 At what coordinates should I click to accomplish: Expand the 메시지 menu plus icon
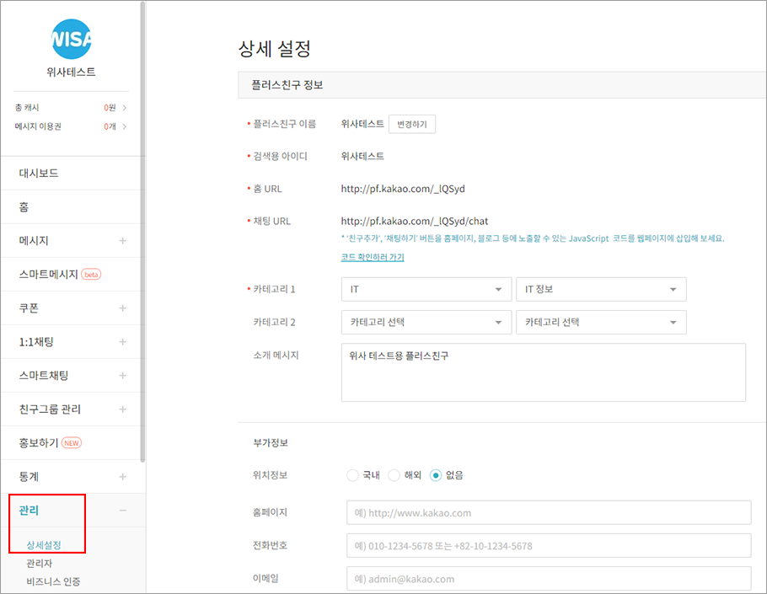coord(122,240)
